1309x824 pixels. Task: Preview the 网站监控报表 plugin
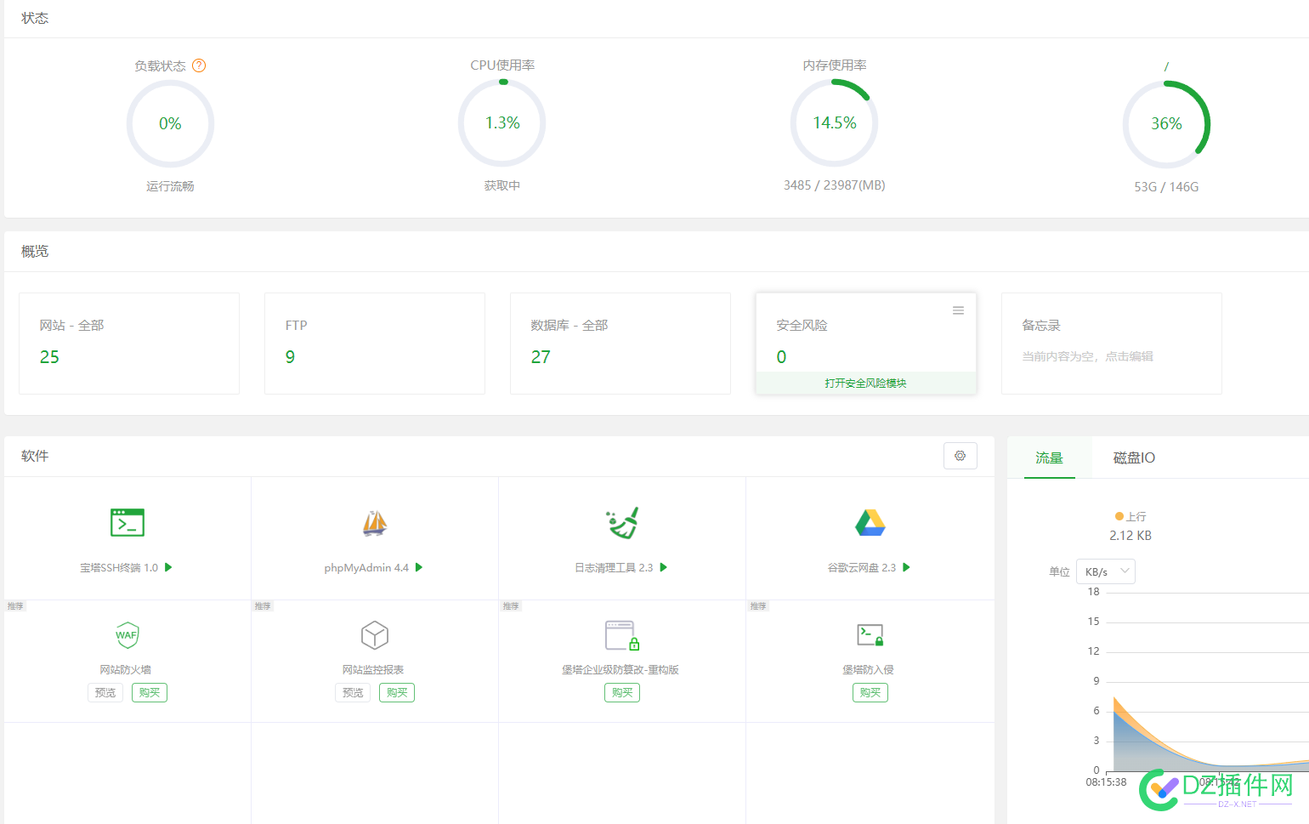click(x=353, y=692)
